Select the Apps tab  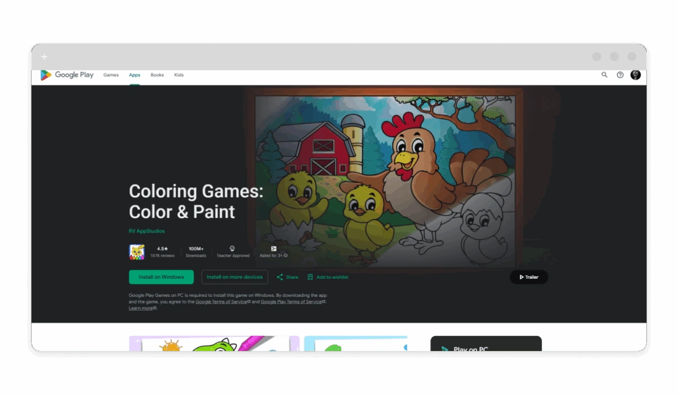click(134, 75)
